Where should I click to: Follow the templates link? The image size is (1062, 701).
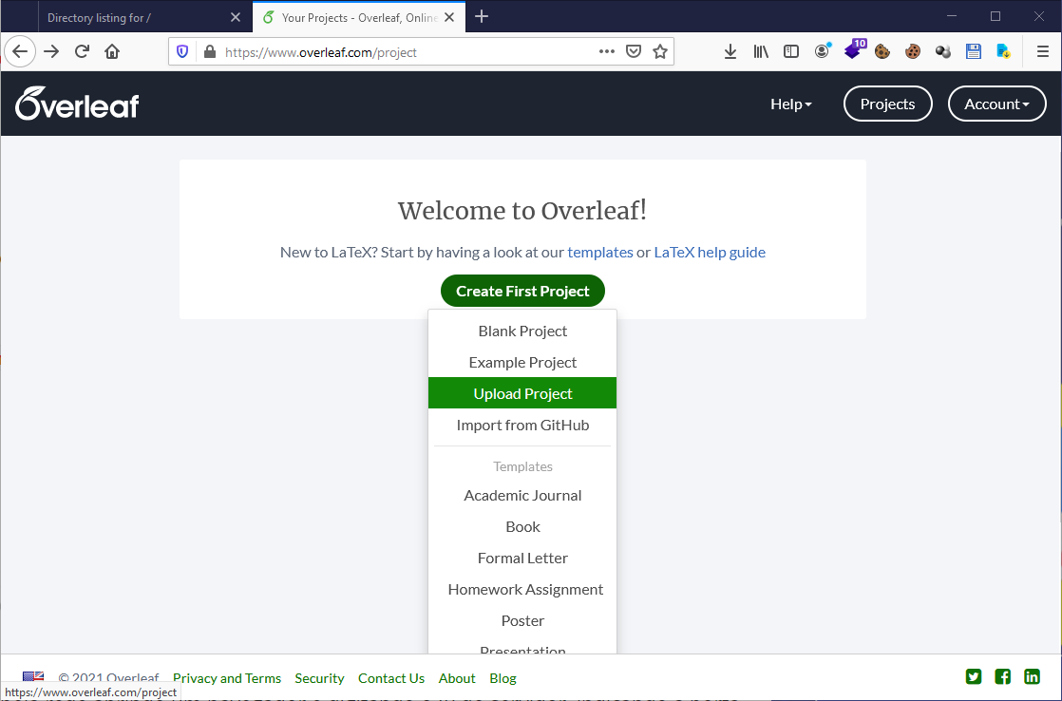coord(600,253)
